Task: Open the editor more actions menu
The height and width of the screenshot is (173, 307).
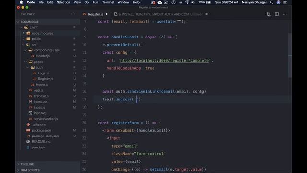Action: click(285, 14)
